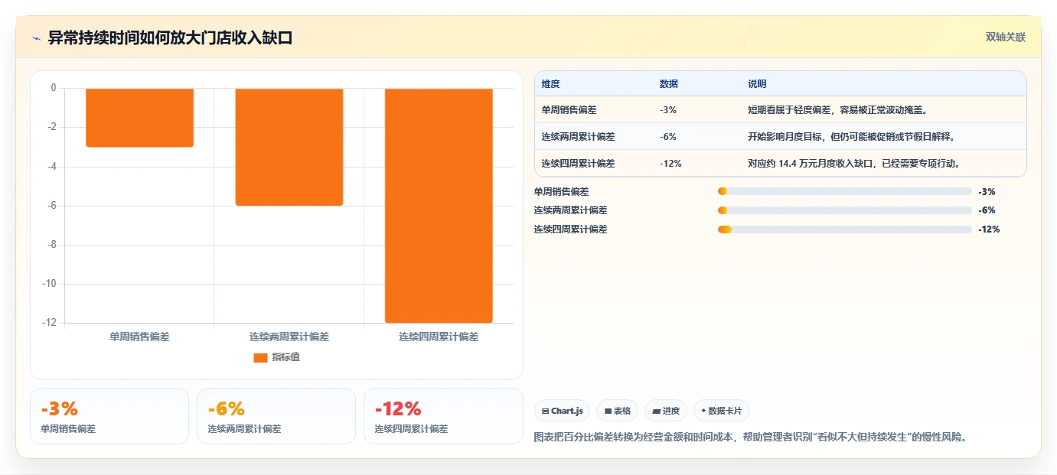The height and width of the screenshot is (475, 1057).
Task: Select the -12% data card
Action: (443, 416)
